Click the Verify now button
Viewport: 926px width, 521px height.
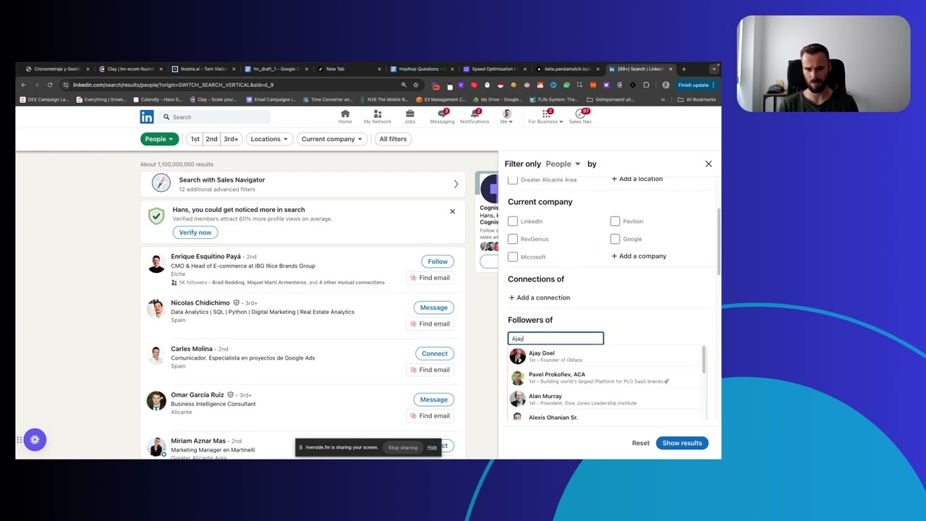click(x=195, y=232)
